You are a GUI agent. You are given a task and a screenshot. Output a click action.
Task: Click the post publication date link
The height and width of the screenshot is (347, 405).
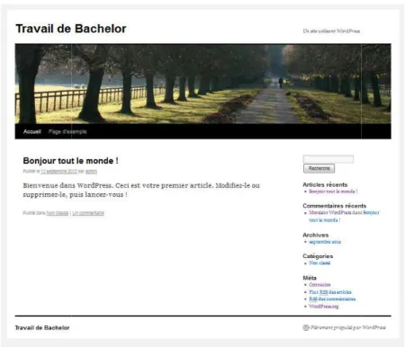[x=58, y=172]
